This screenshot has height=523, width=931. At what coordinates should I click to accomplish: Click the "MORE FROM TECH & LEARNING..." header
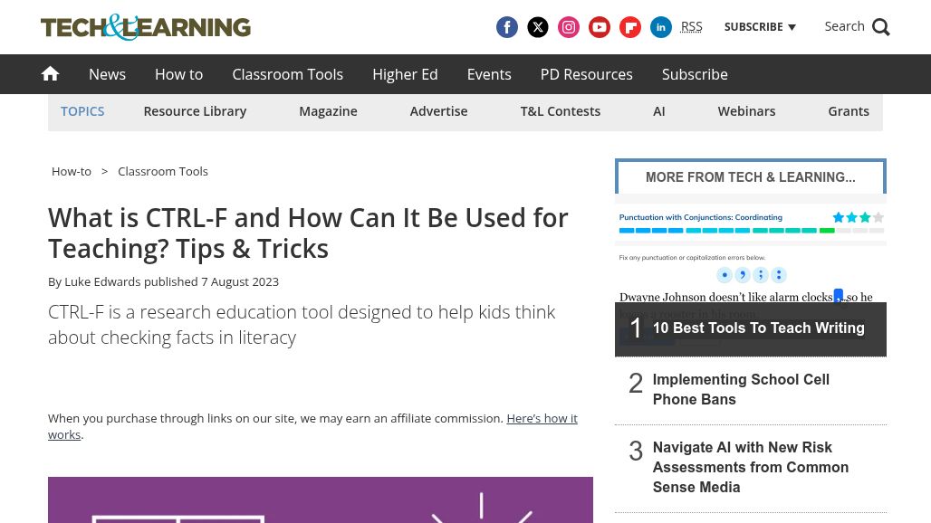[x=751, y=176]
